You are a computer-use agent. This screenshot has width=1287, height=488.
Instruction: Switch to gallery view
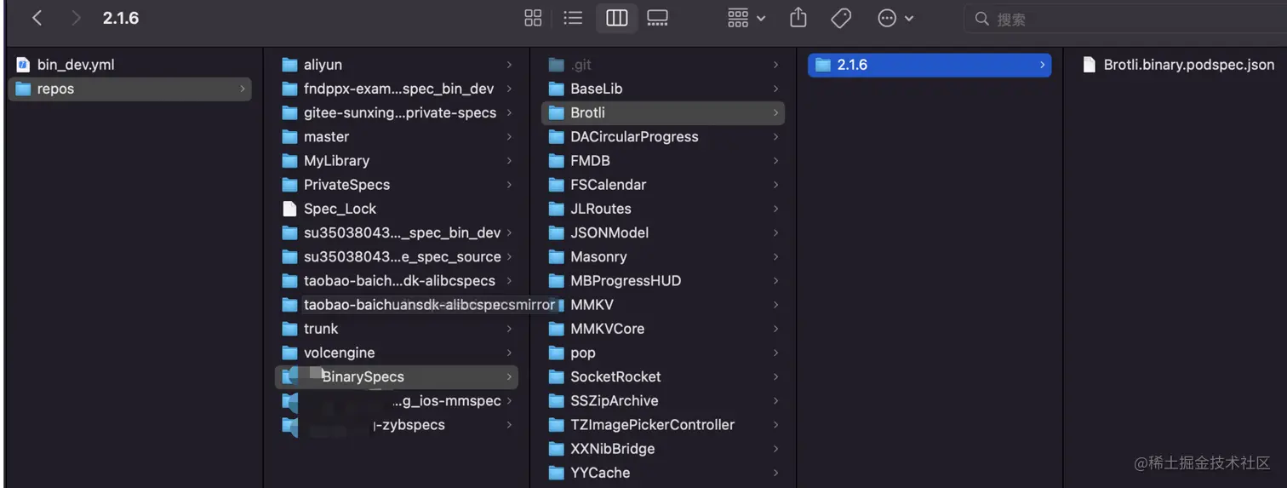[657, 18]
